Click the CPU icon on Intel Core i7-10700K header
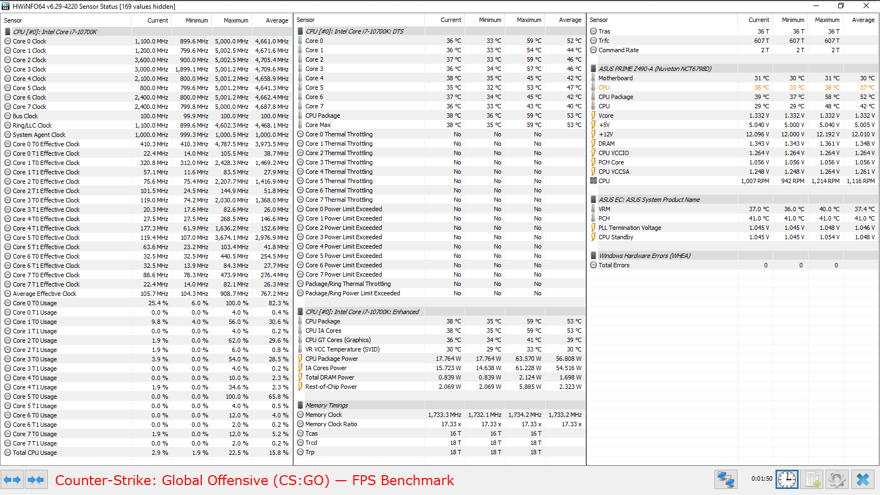 pyautogui.click(x=7, y=31)
